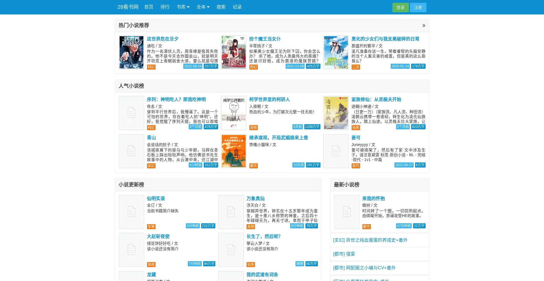Open the [都市] 强爱 list entry
The height and width of the screenshot is (281, 544).
344,254
